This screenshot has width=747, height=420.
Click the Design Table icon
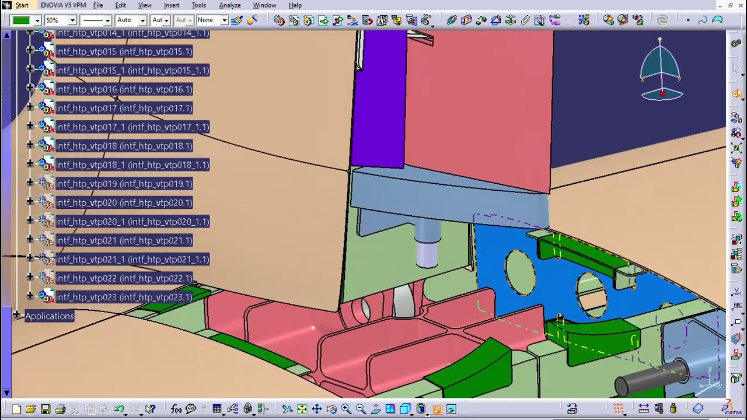pos(217,409)
